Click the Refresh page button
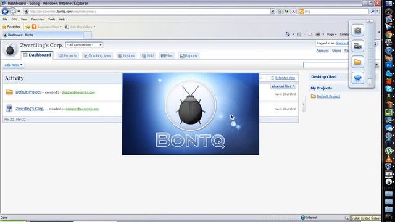 [x=286, y=11]
